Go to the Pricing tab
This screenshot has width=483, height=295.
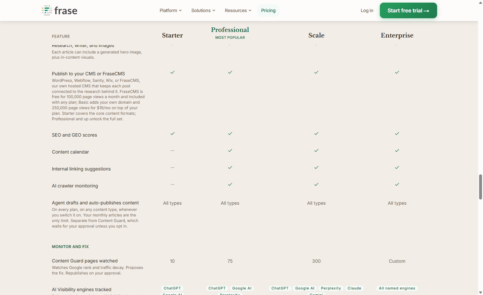point(268,10)
